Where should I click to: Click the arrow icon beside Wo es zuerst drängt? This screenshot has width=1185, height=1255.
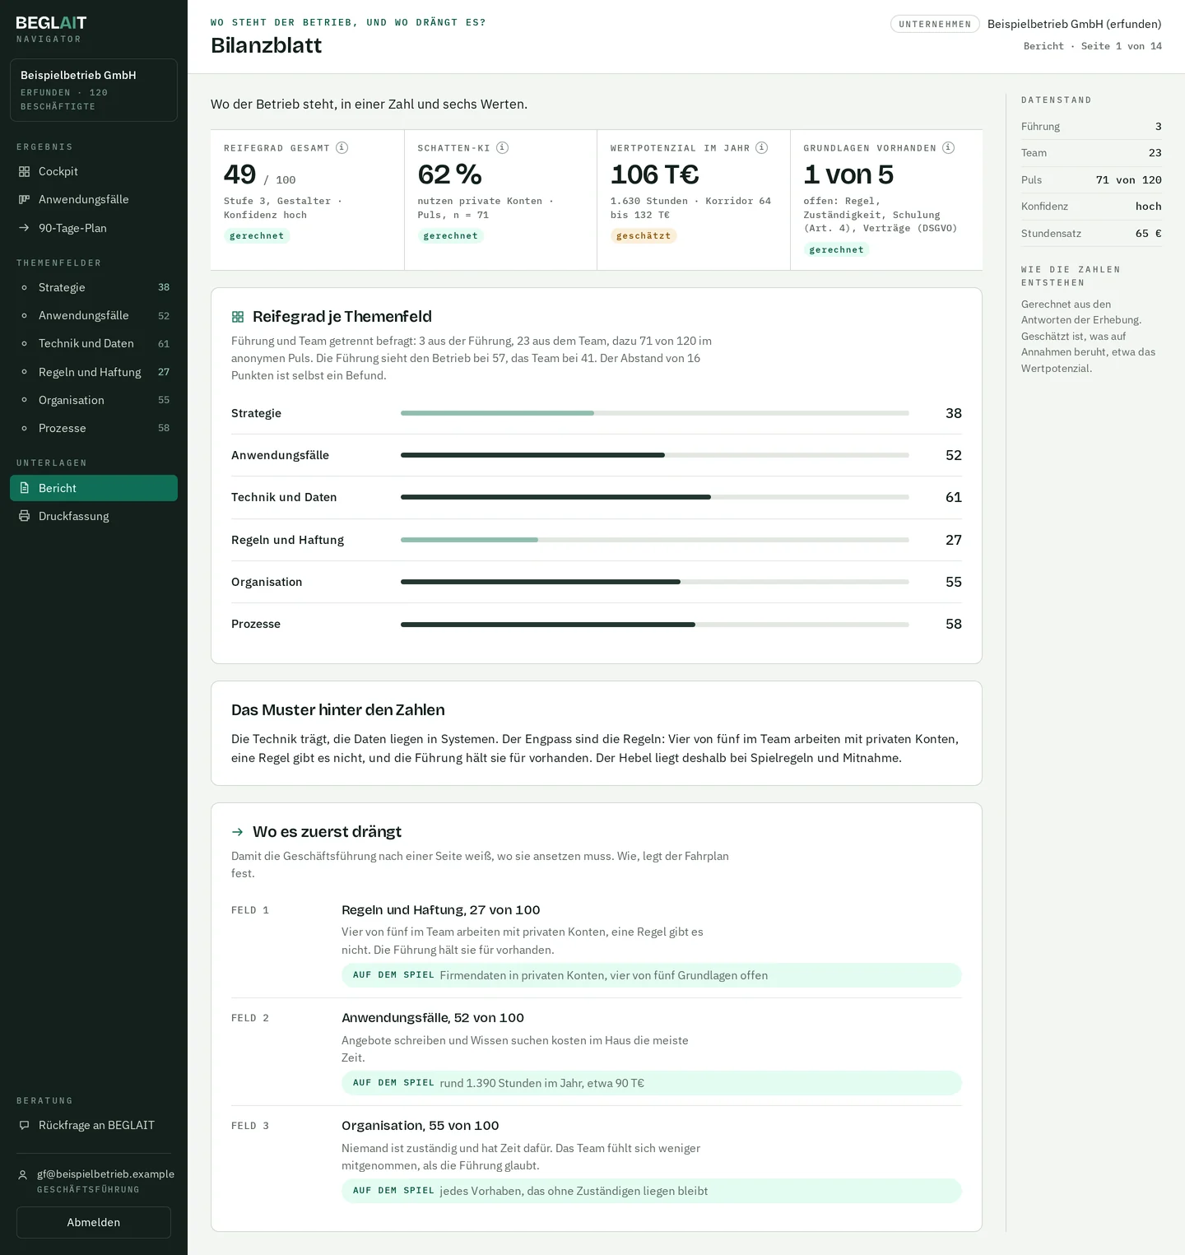pyautogui.click(x=238, y=832)
